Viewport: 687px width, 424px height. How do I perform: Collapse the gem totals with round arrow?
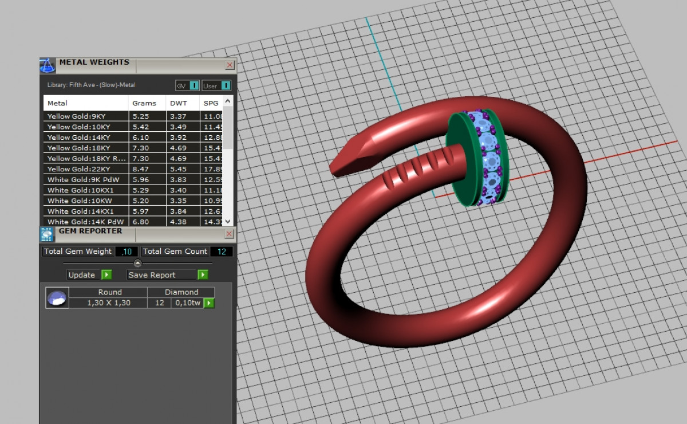click(x=137, y=263)
